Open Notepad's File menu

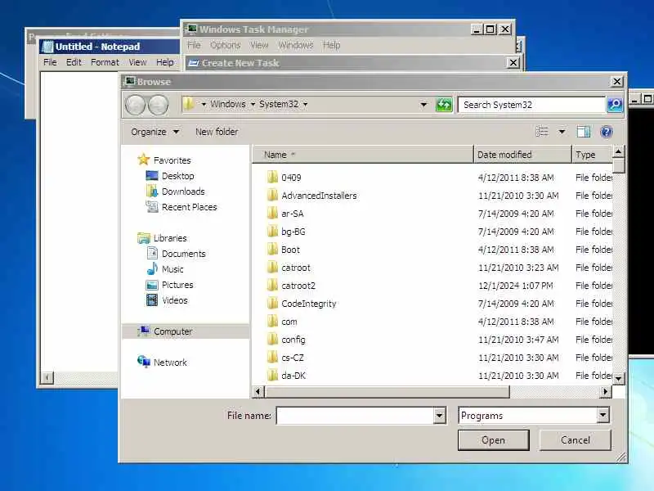point(50,62)
